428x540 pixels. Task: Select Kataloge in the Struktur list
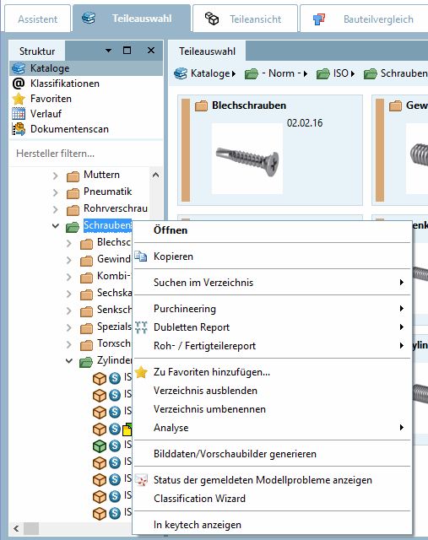(86, 68)
